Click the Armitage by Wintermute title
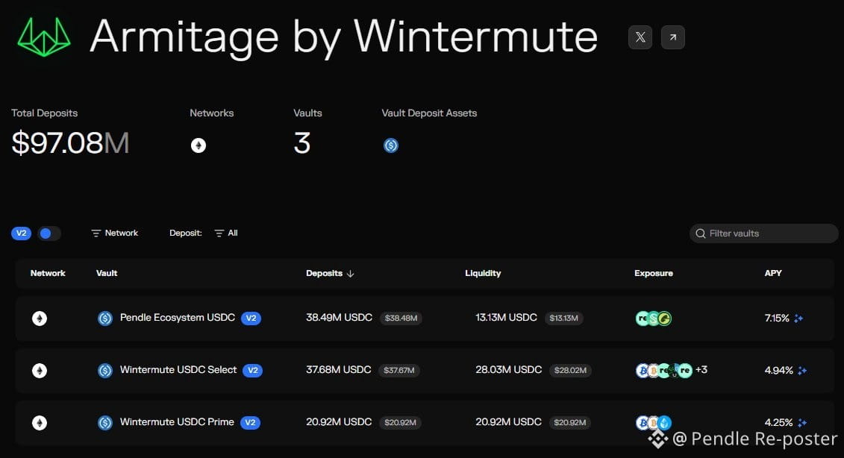844x458 pixels. (x=343, y=37)
